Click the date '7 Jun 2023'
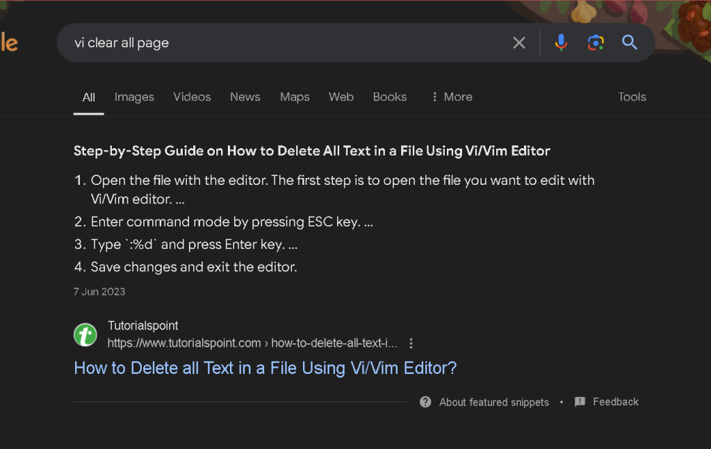711x449 pixels. pos(99,292)
